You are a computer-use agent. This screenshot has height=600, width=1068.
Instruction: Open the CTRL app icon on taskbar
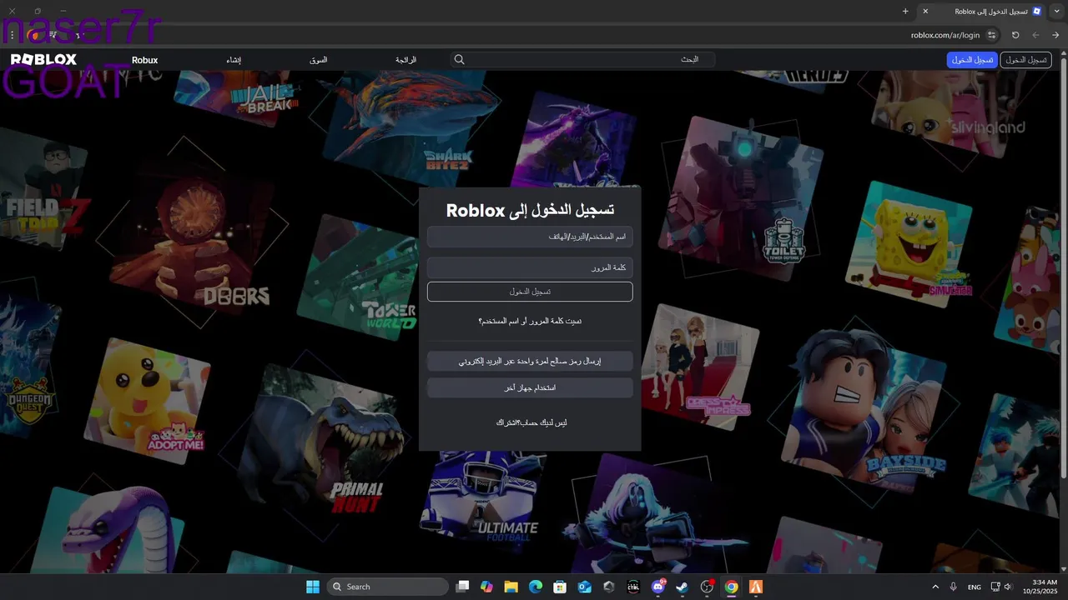tap(633, 587)
